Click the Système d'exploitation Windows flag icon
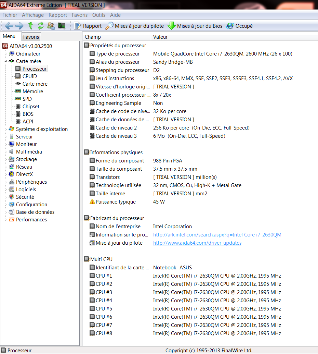Viewport: 318px width, 354px height. pos(12,129)
